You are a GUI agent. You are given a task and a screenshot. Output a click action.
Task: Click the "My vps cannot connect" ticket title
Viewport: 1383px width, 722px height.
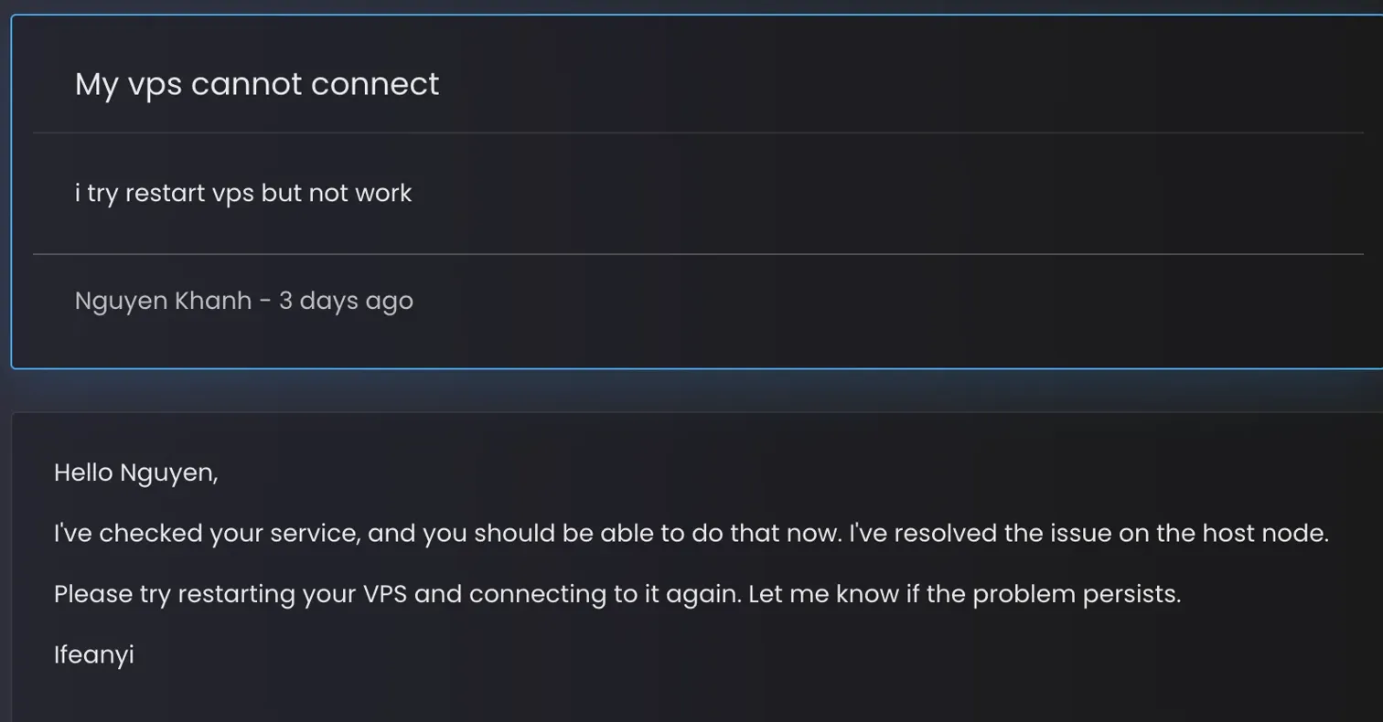(256, 84)
